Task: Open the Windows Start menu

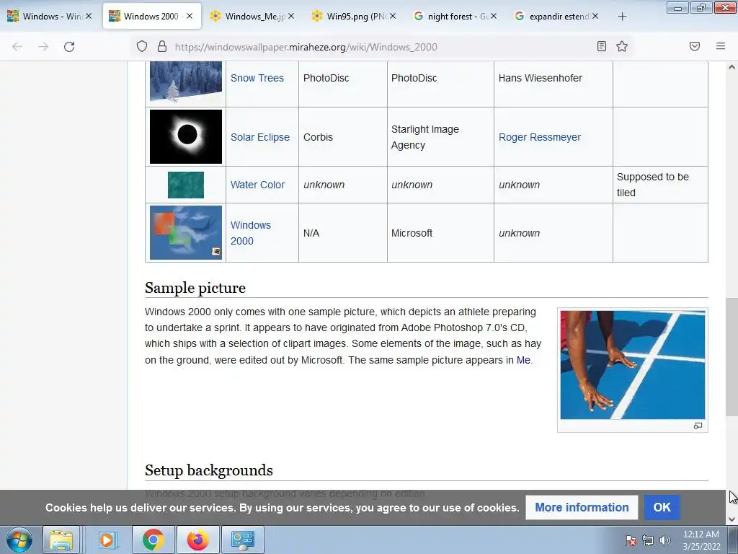Action: coord(19,540)
